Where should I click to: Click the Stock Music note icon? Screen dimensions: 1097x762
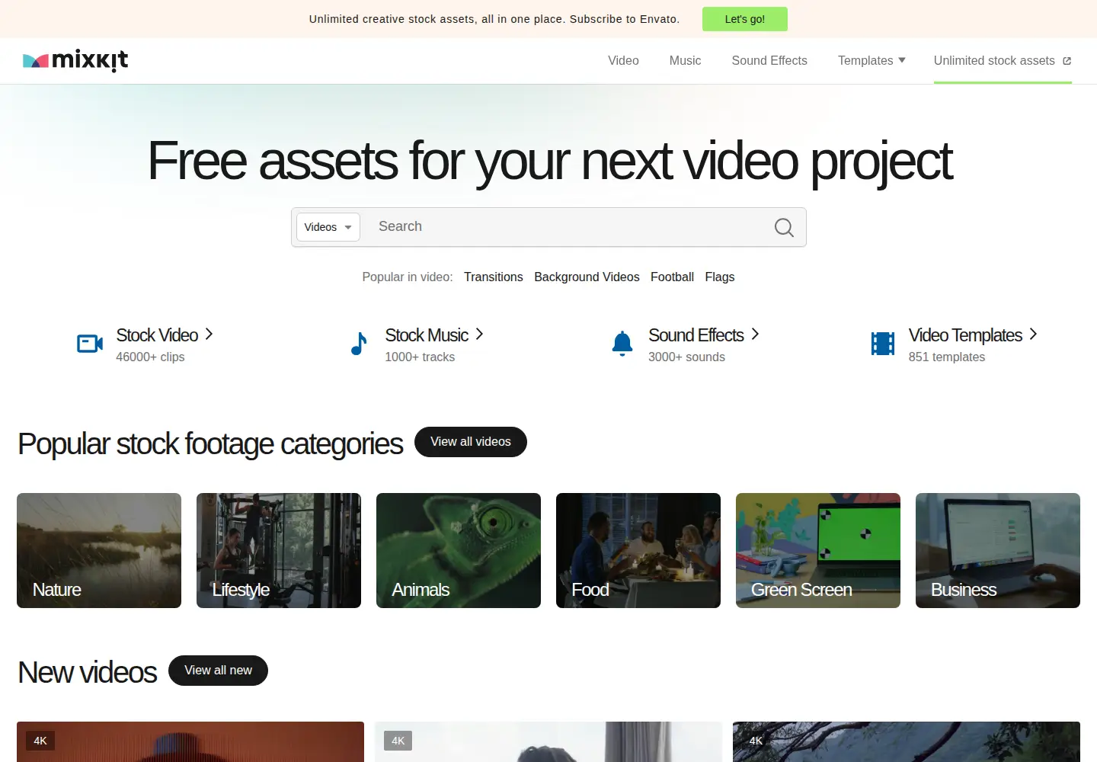(x=359, y=344)
